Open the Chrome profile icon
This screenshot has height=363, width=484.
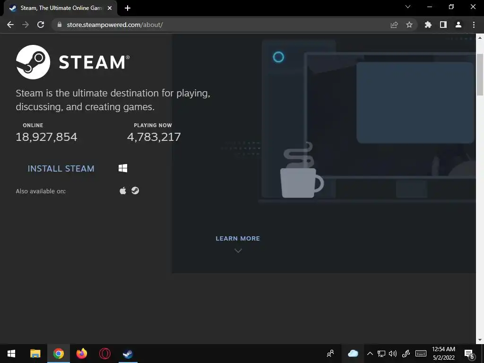tap(458, 25)
